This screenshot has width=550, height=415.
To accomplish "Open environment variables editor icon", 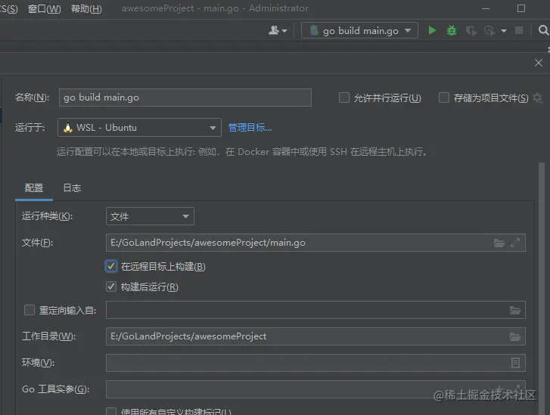I will (x=515, y=363).
